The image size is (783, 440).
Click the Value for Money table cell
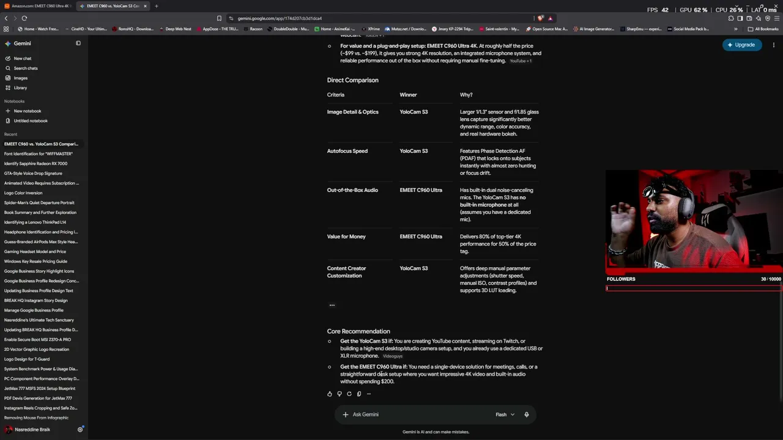pyautogui.click(x=346, y=237)
